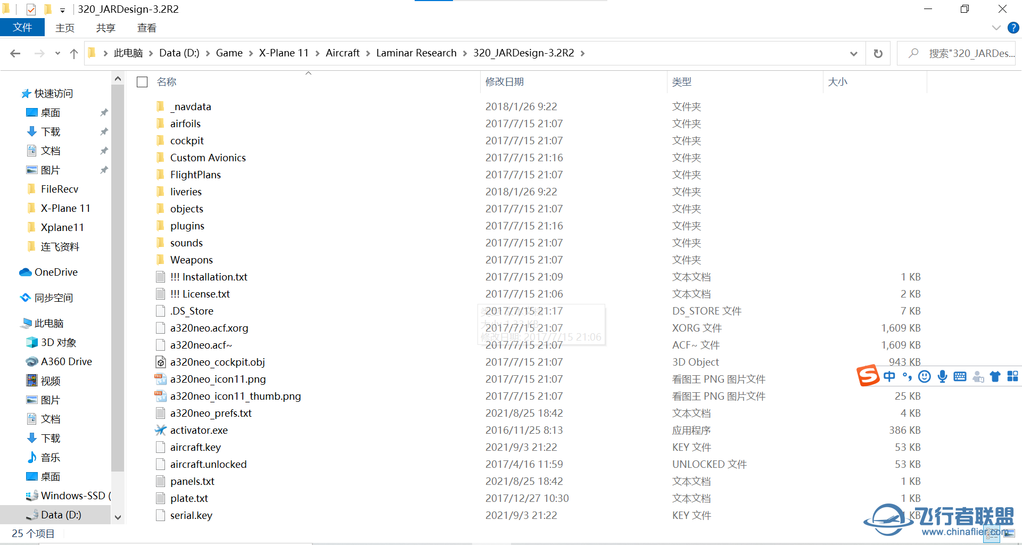Open the 音乐 music icon in sidebar
The height and width of the screenshot is (545, 1022).
[x=32, y=457]
